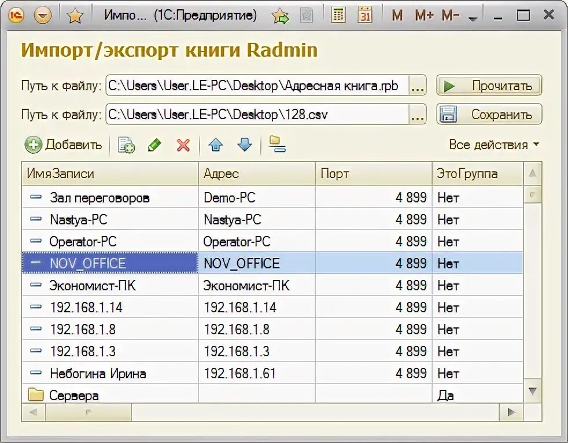Click the horizontal scrollbar left arrow

33,412
